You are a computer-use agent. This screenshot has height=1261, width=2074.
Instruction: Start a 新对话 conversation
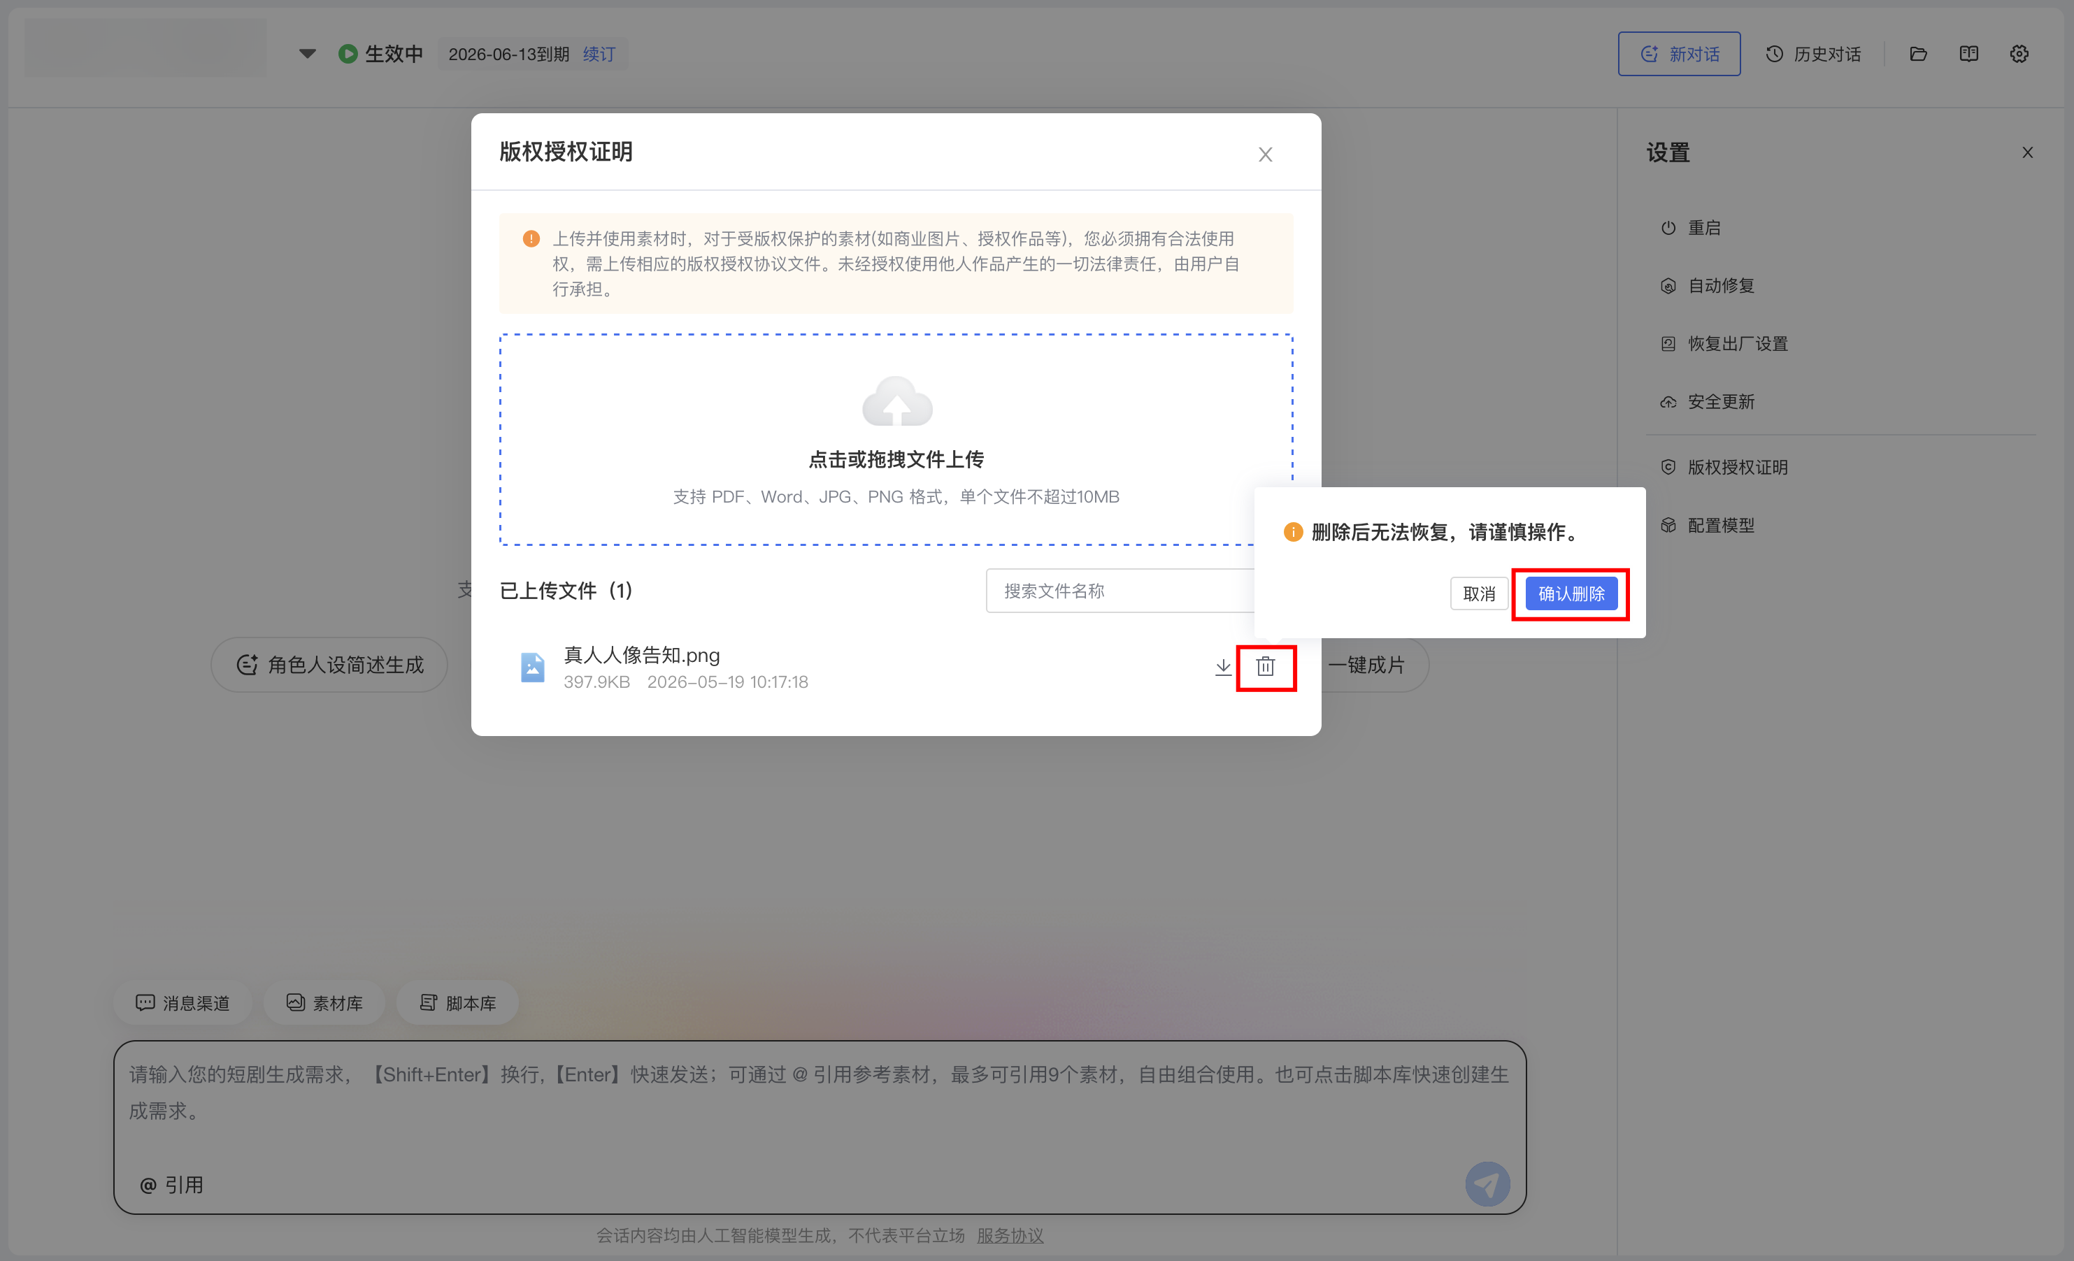(x=1679, y=54)
